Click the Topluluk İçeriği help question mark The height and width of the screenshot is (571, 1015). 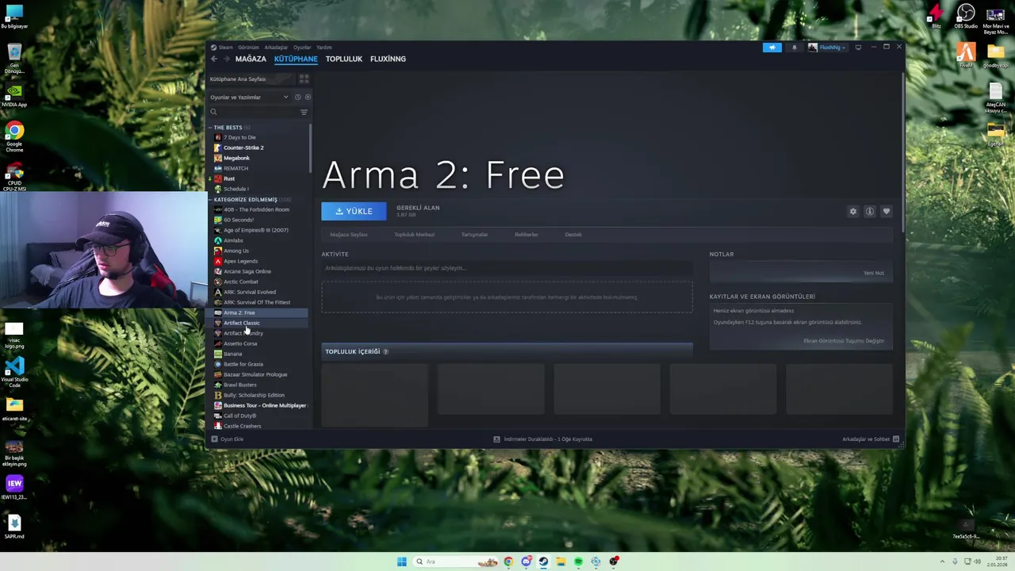coord(385,351)
